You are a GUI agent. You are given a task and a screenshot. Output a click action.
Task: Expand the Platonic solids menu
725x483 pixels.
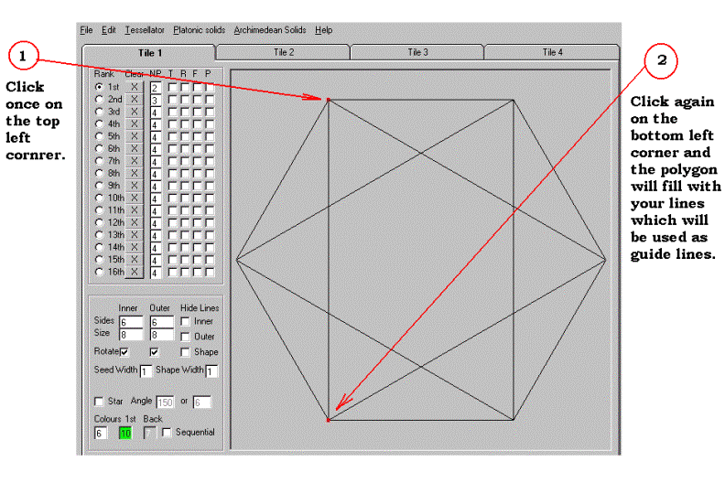pos(199,30)
